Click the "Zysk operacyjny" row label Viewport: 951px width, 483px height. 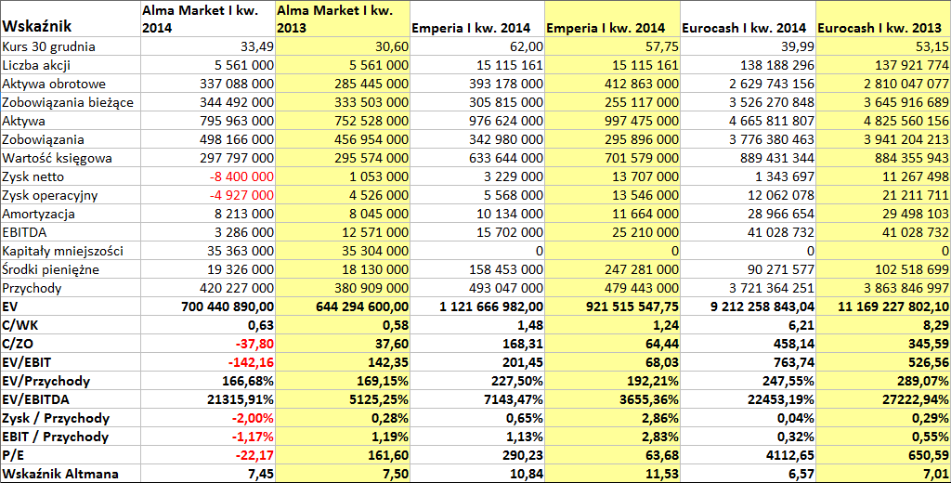[x=50, y=196]
